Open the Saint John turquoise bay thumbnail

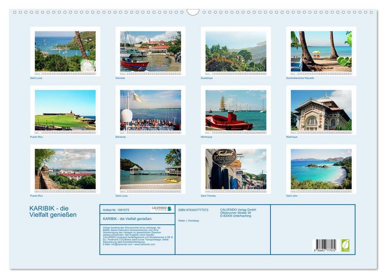click(x=321, y=169)
